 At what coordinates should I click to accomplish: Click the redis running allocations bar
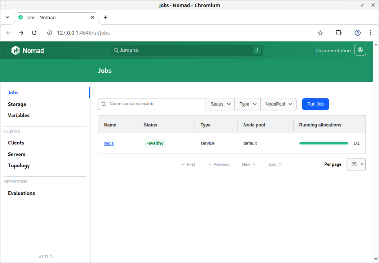(x=324, y=143)
